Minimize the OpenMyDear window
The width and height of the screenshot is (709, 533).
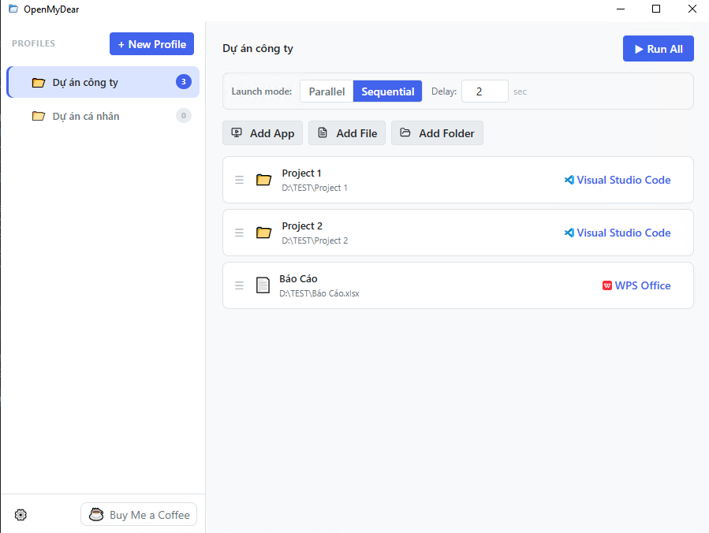(621, 9)
